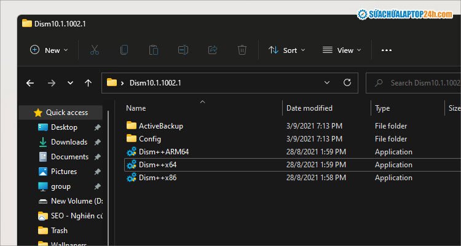This screenshot has width=461, height=246.
Task: Expand the address bar history dropdown
Action: click(326, 83)
